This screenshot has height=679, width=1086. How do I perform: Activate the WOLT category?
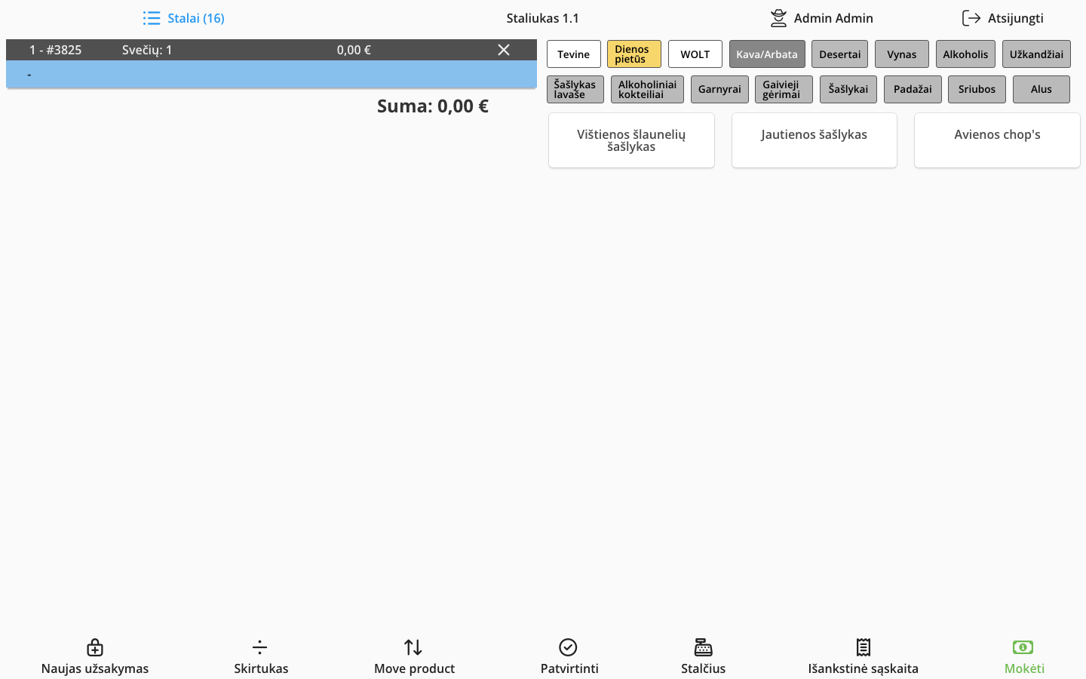tap(695, 54)
